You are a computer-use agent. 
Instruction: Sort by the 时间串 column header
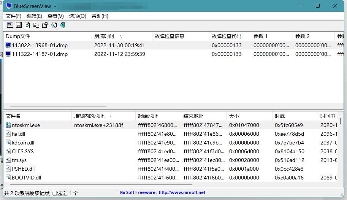[x=328, y=116]
